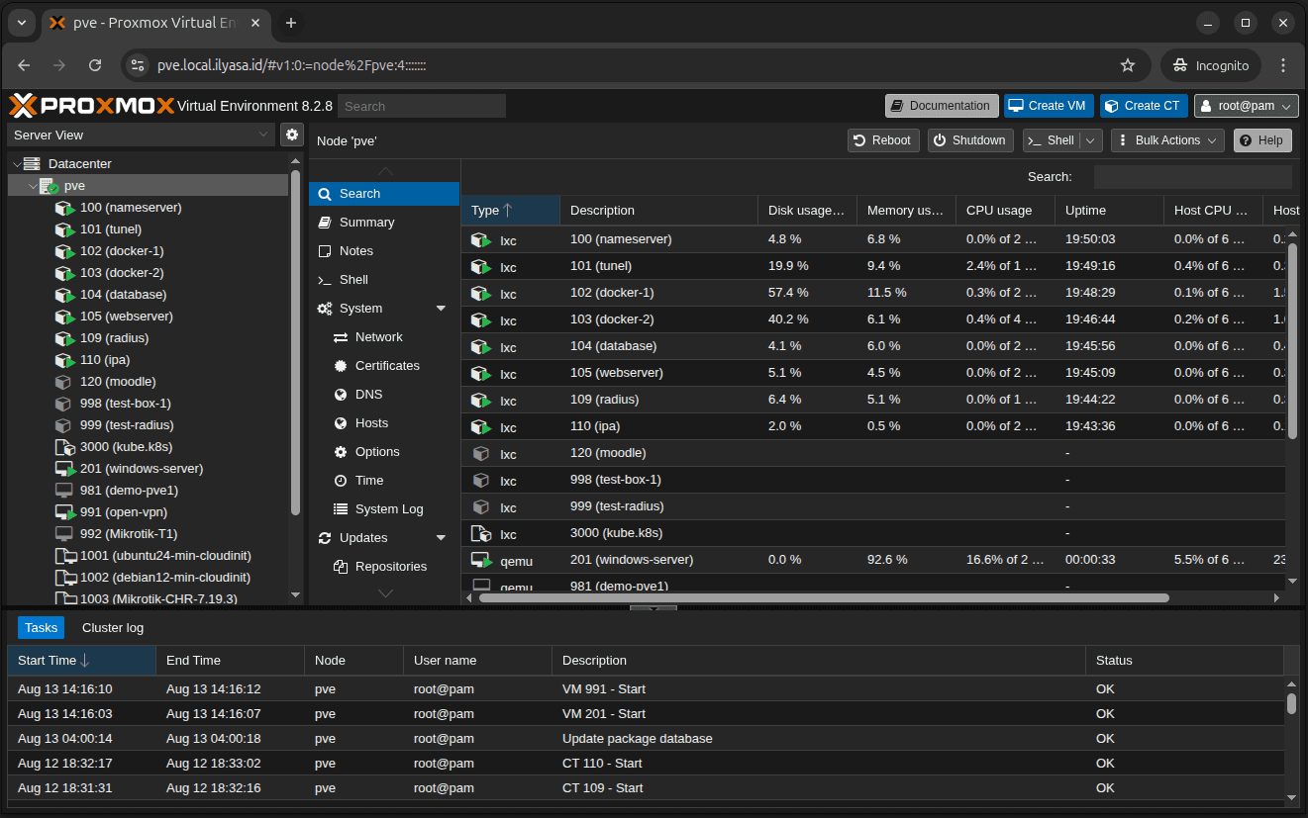This screenshot has width=1308, height=818.
Task: Select the 201 (windows-server) VM icon in tree
Action: click(64, 469)
